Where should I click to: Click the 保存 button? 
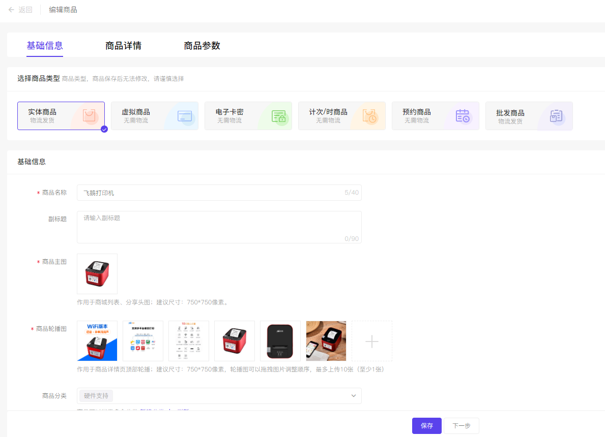pyautogui.click(x=427, y=426)
